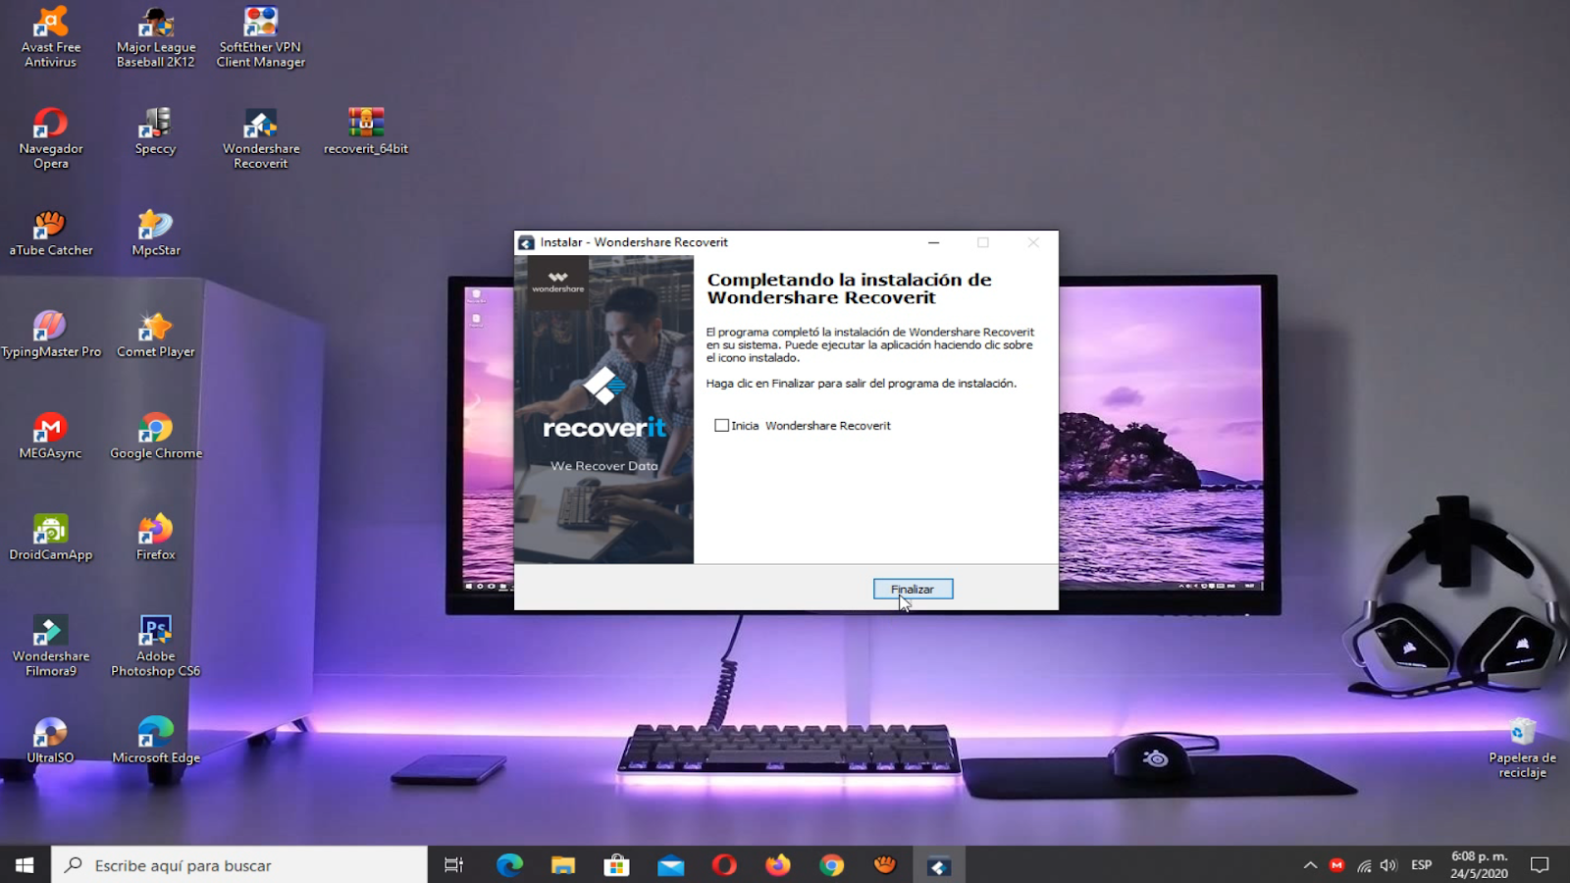The image size is (1570, 883).
Task: Select Wondershare Recoverit desktop shortcut
Action: pos(261,138)
